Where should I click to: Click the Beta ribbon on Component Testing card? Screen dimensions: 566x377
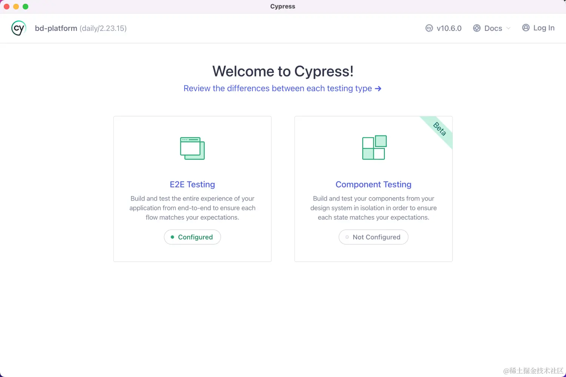pos(439,129)
